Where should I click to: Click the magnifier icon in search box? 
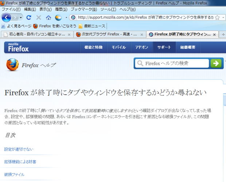tap(140, 63)
